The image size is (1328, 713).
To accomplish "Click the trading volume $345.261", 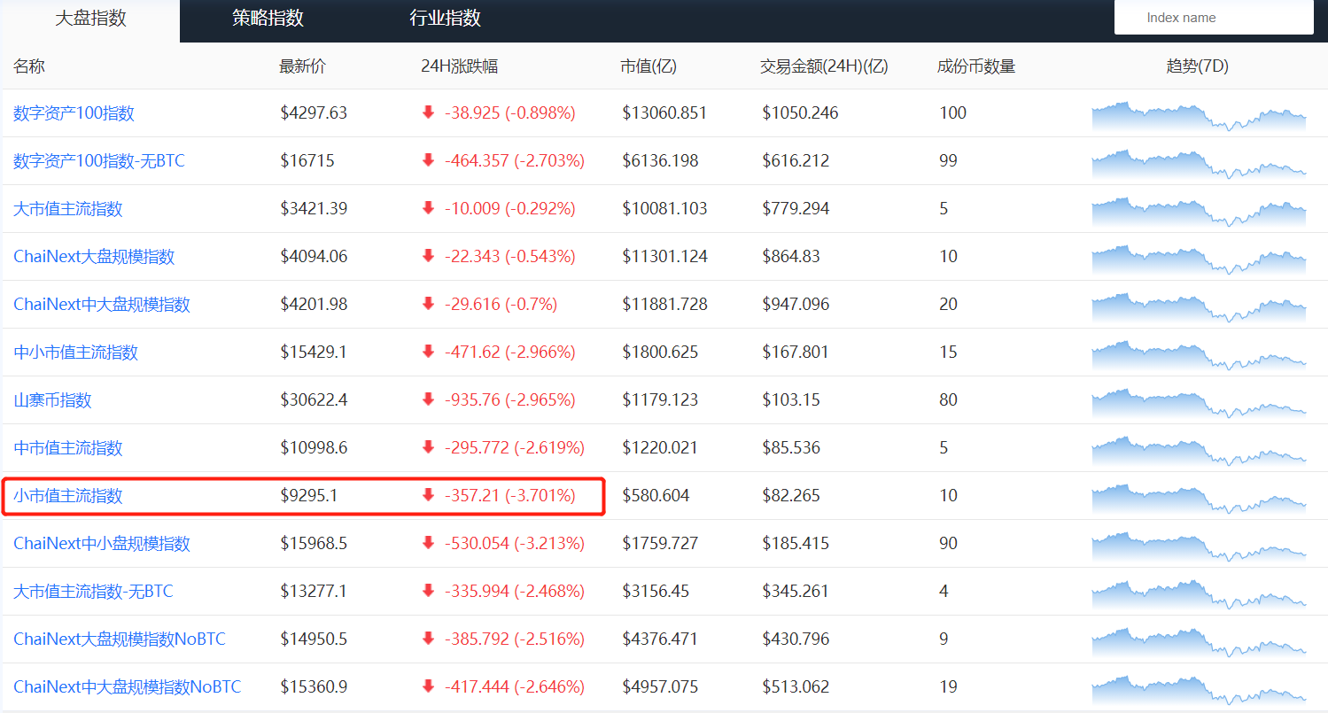I will click(796, 592).
